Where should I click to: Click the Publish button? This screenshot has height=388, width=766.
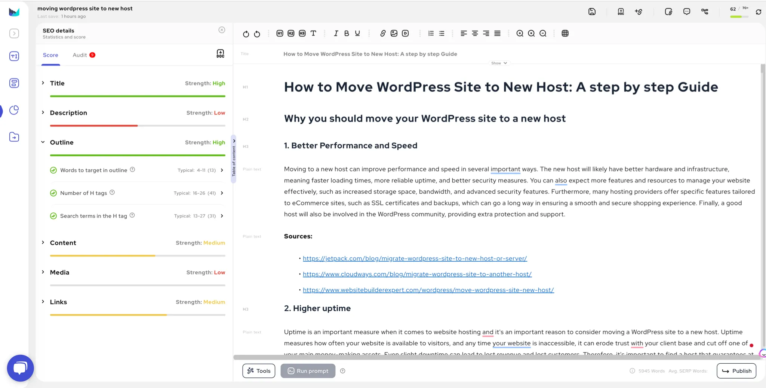736,371
